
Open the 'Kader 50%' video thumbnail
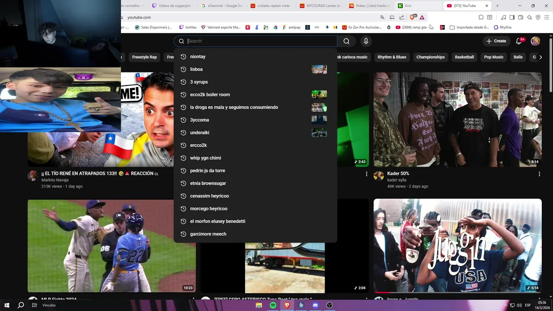(x=458, y=120)
